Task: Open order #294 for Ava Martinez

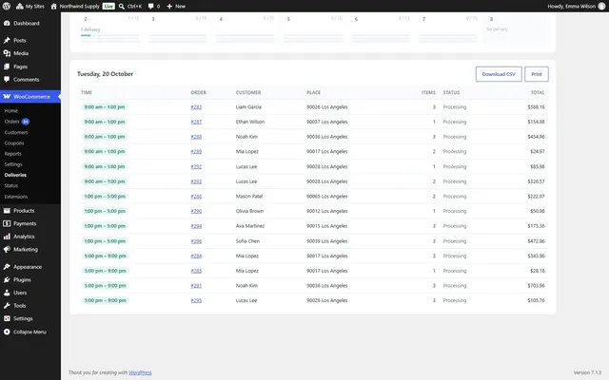Action: coord(196,226)
